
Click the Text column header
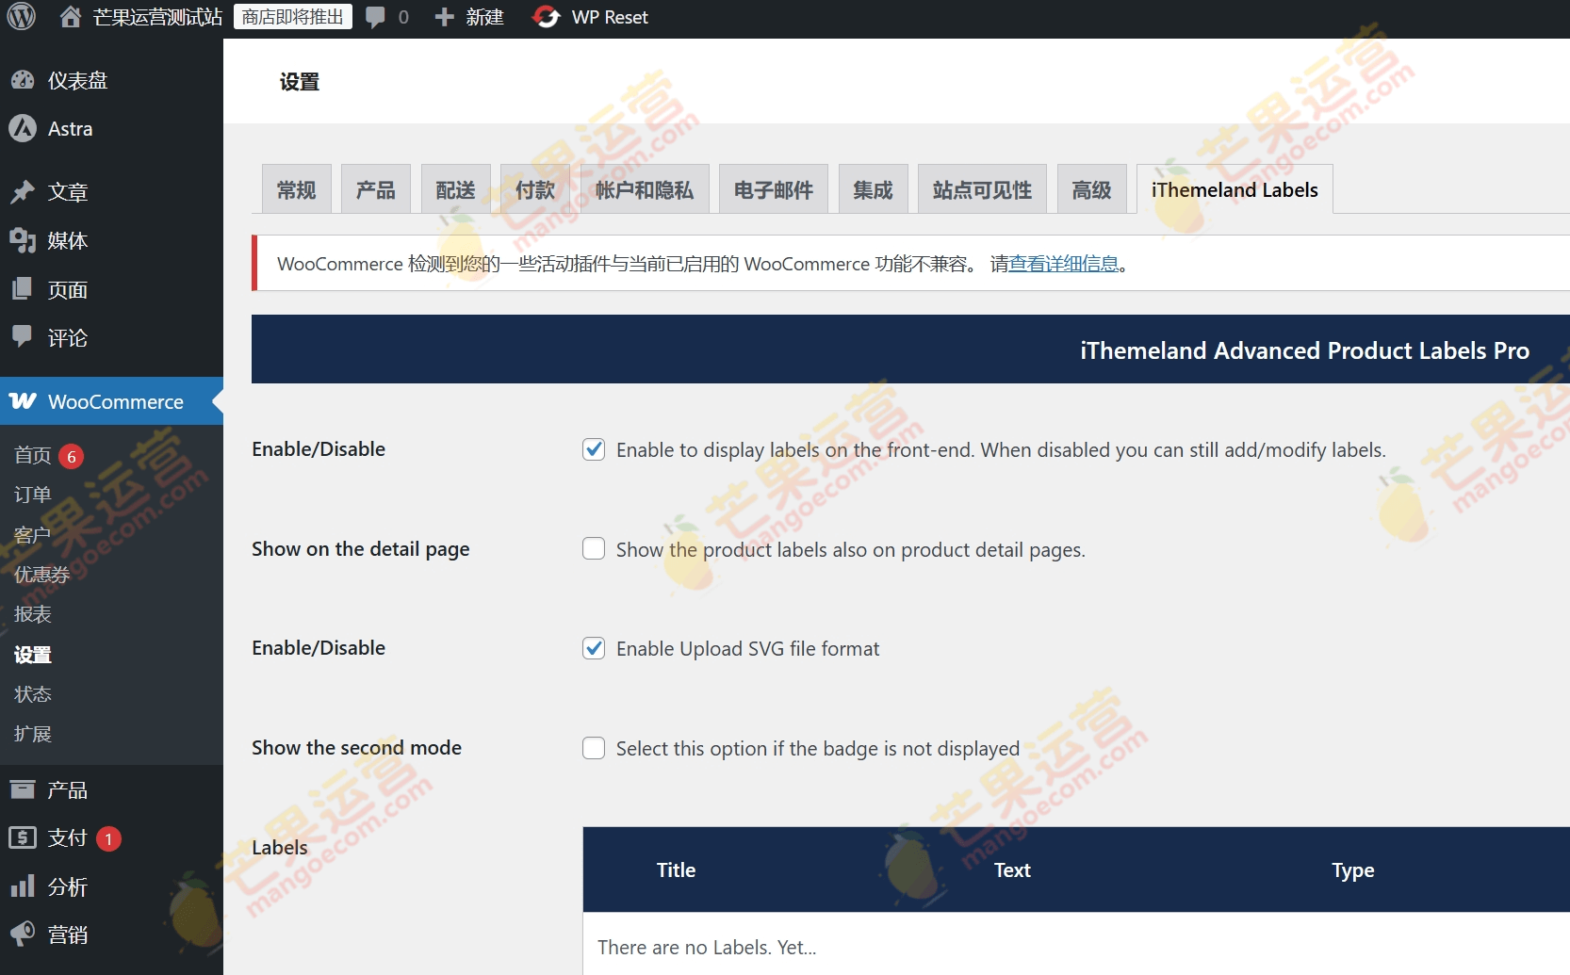pyautogui.click(x=1012, y=869)
